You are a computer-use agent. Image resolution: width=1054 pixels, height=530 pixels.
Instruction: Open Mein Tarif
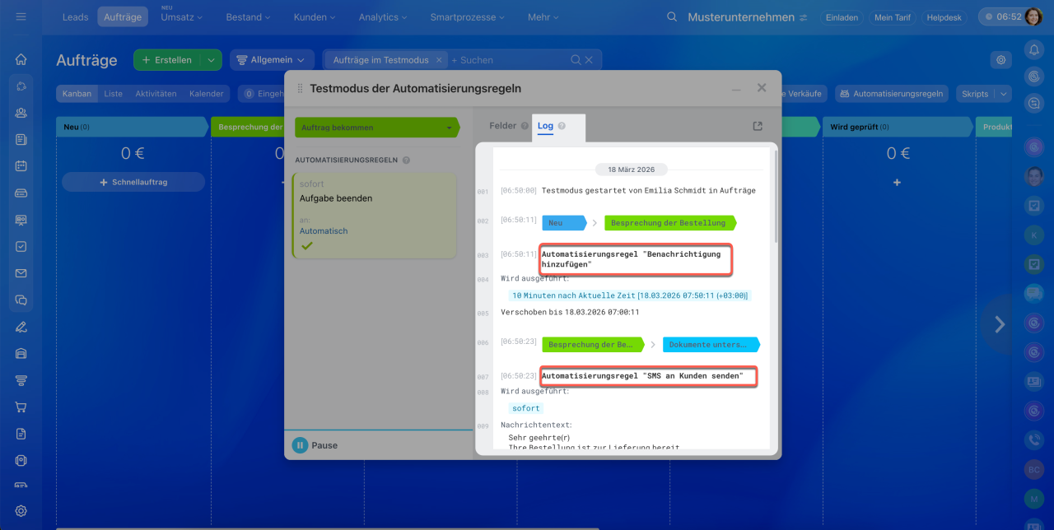pyautogui.click(x=893, y=17)
